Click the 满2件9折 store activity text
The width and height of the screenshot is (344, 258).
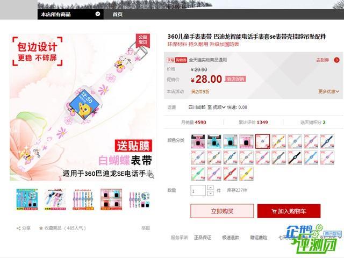point(200,91)
